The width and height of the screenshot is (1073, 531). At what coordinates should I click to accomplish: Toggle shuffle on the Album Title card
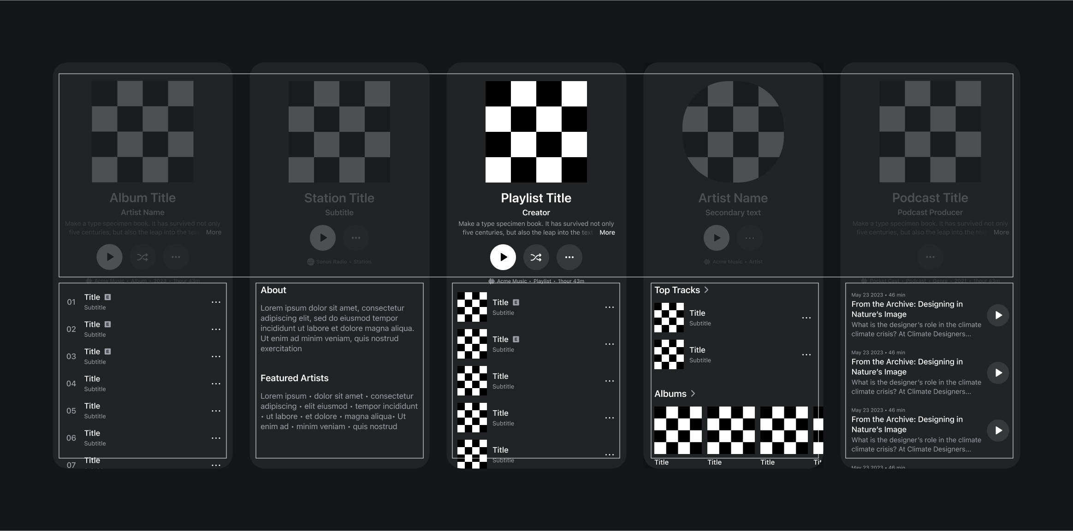pyautogui.click(x=142, y=257)
